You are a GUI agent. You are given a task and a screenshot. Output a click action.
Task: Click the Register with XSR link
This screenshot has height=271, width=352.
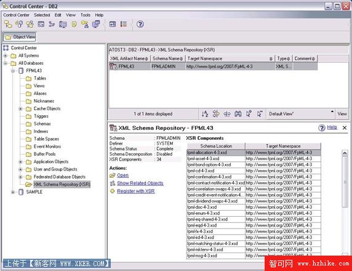(136, 191)
